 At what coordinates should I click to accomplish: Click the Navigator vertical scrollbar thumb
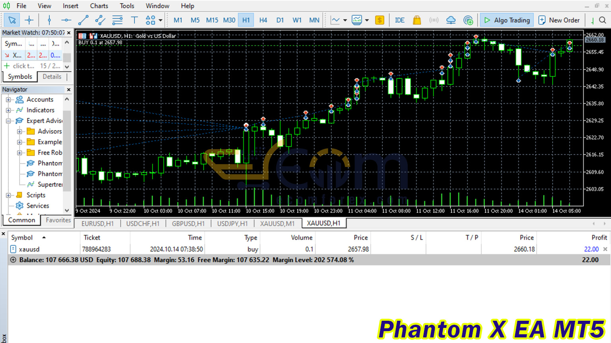(67, 151)
